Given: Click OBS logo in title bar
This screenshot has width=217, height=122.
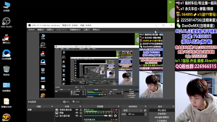Looking at the screenshot, I should click(x=30, y=25).
